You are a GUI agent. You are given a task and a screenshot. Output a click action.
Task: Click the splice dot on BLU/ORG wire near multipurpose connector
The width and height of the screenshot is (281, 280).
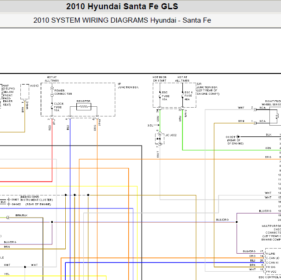coord(237,222)
